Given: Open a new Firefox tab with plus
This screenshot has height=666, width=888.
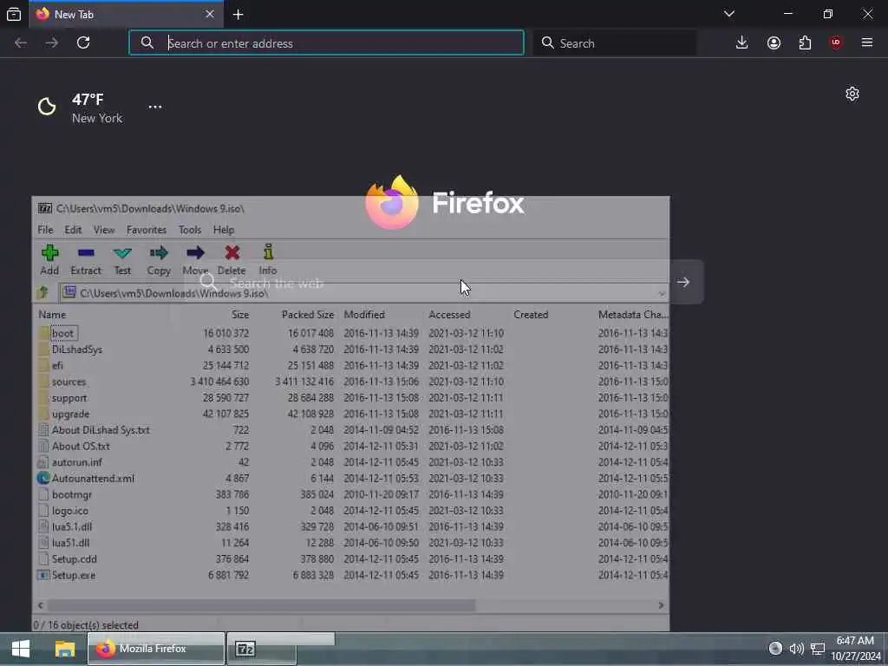Looking at the screenshot, I should coord(238,14).
